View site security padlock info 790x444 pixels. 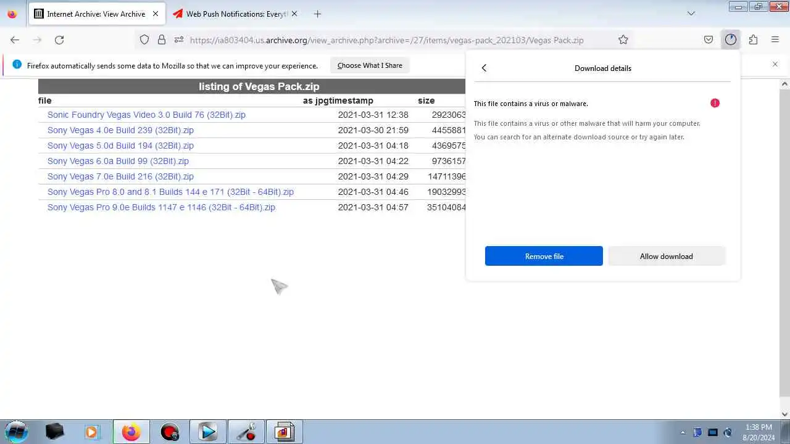point(162,39)
